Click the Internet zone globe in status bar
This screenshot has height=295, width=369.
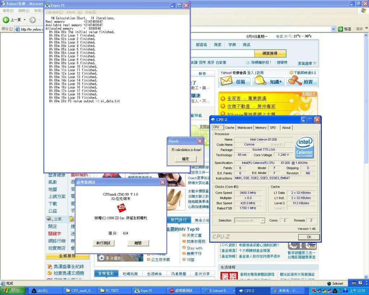point(329,283)
